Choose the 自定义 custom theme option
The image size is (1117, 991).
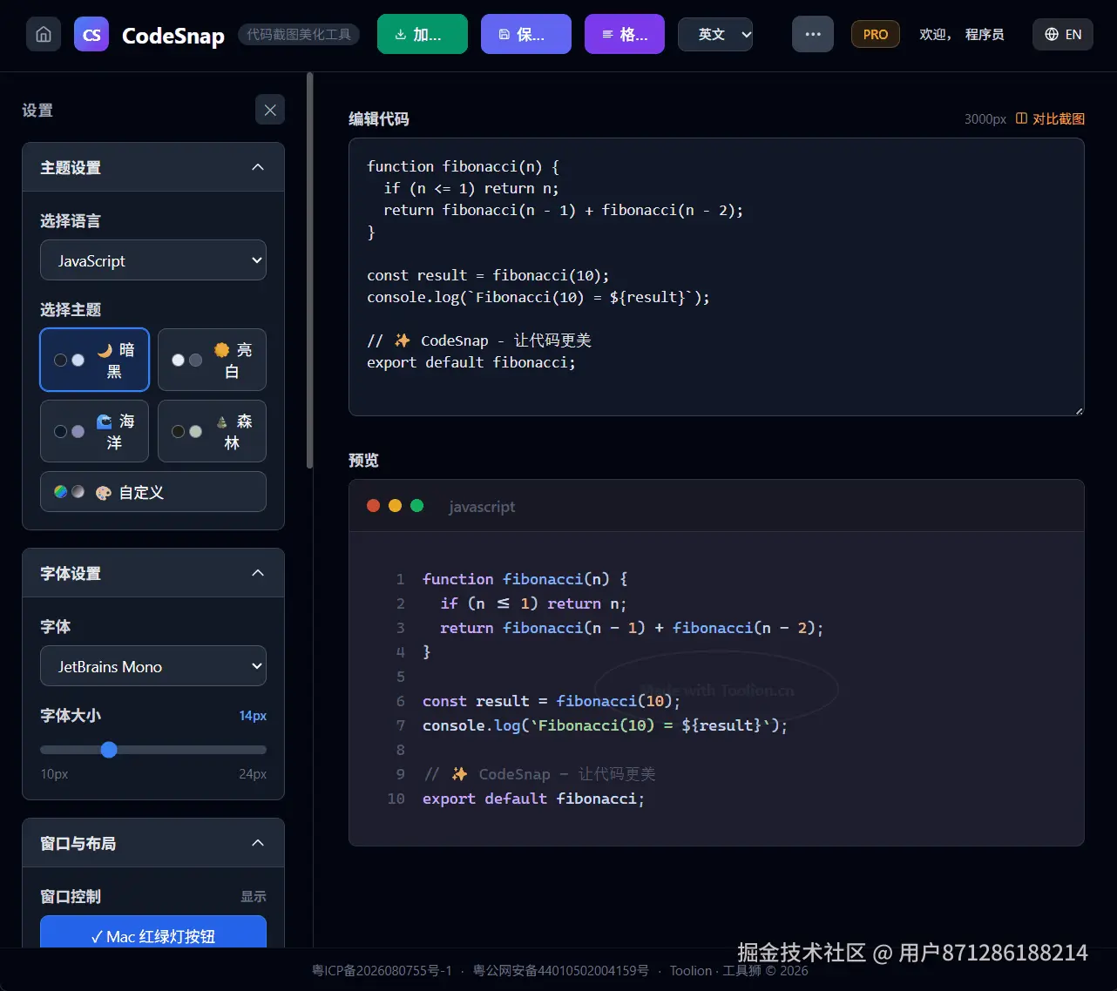tap(153, 492)
